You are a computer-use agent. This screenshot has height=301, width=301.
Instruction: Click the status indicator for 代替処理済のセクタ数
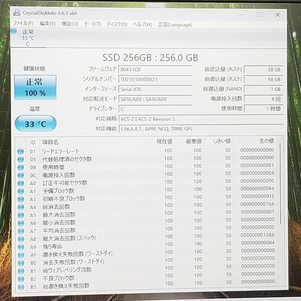pyautogui.click(x=21, y=159)
